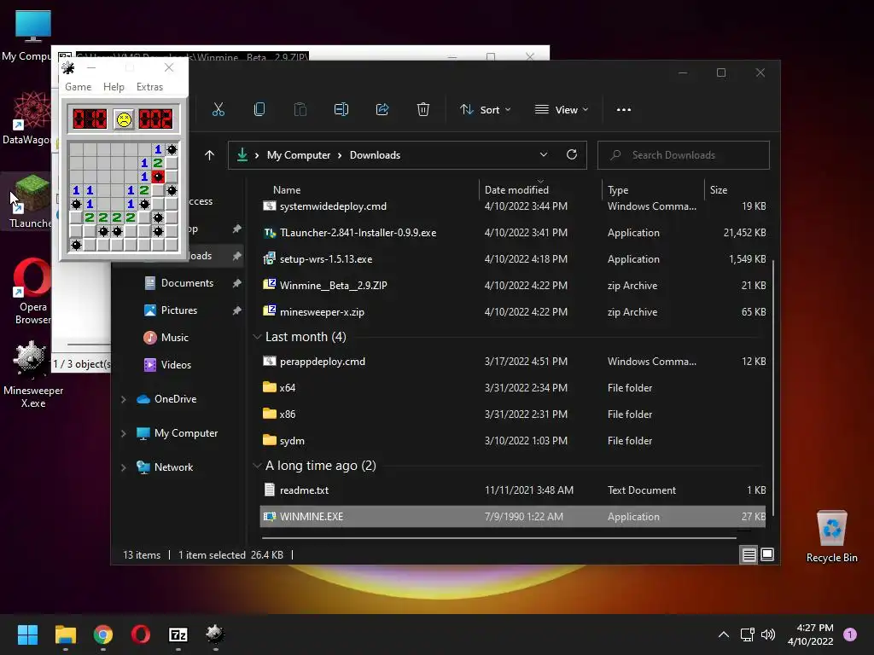Sort by the Size column header
Screen dimensions: 874x655
click(719, 190)
